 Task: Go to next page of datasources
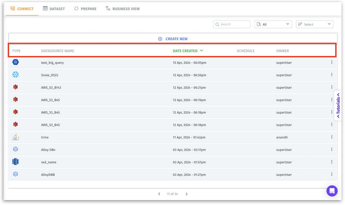187,194
